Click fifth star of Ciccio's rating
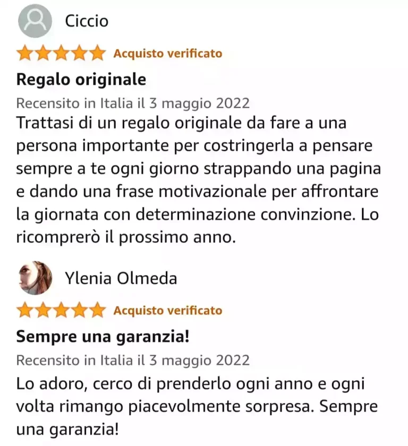 [97, 53]
